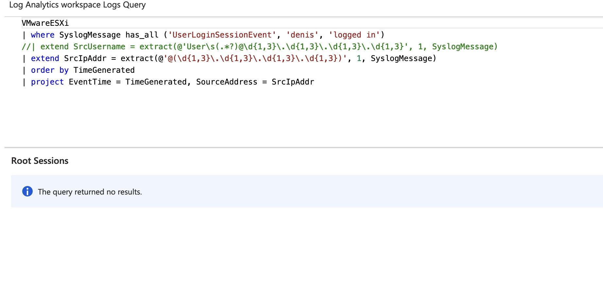Click the SrcIpAddr variable name
The height and width of the screenshot is (297, 603).
tap(85, 58)
